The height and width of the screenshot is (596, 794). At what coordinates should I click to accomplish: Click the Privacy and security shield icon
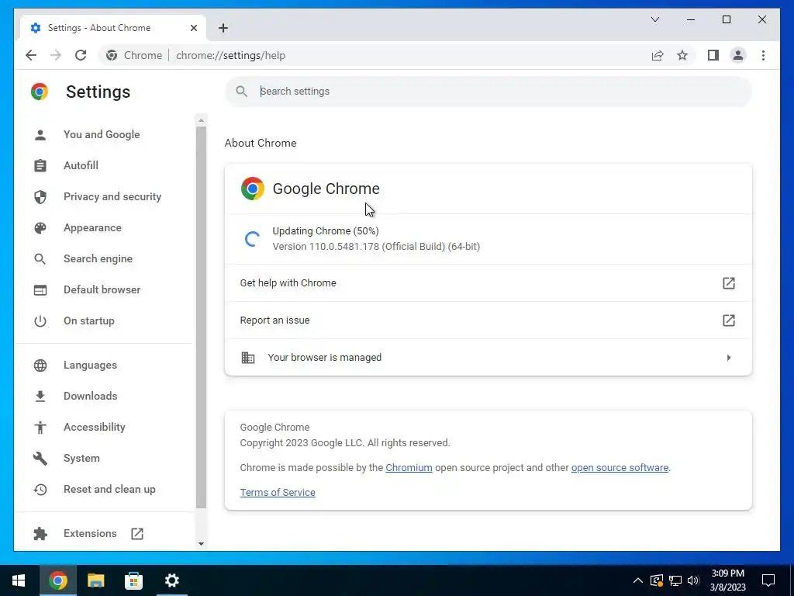(x=40, y=196)
